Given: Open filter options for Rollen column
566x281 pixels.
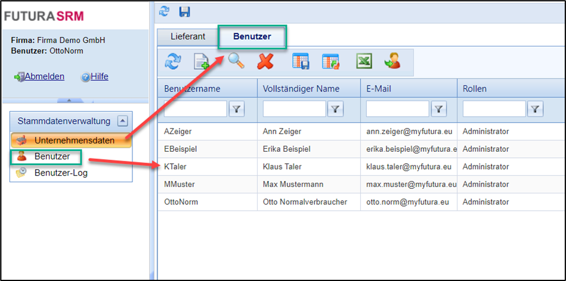Looking at the screenshot, I should pos(536,109).
